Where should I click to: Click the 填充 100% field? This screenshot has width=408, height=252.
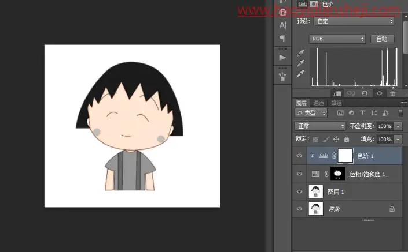(x=385, y=140)
